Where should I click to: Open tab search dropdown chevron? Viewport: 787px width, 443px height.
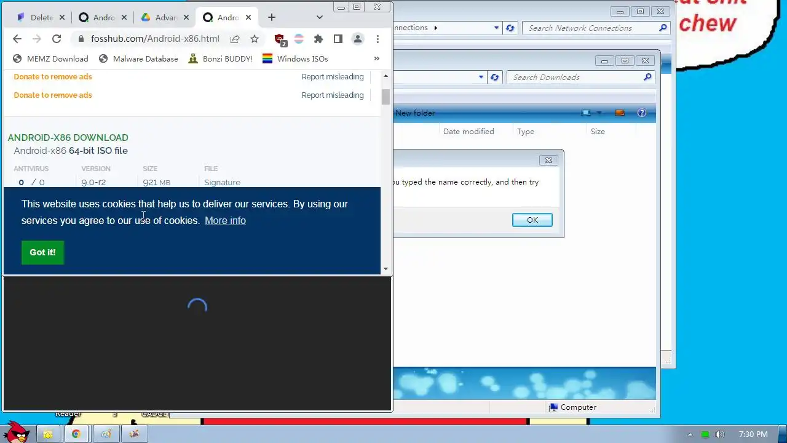click(319, 17)
